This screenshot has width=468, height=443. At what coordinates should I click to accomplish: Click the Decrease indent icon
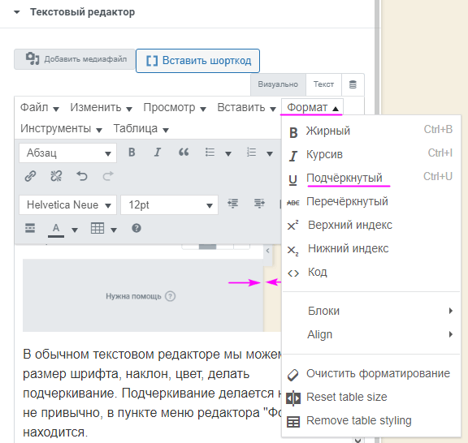click(x=233, y=204)
